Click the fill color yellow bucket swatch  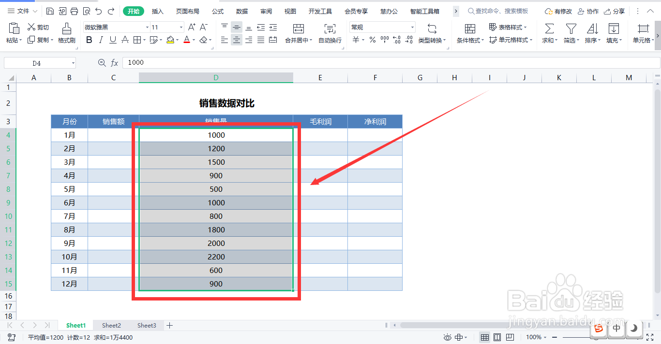[170, 40]
